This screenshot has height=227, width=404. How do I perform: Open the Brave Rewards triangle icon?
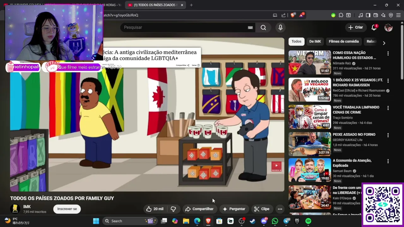(301, 15)
